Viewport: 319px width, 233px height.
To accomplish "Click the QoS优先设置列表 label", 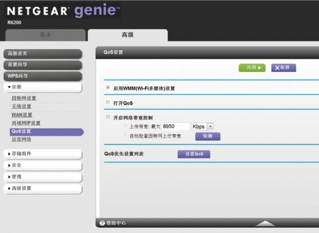I will 124,154.
